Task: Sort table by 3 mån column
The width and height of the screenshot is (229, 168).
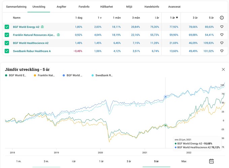Action: (136, 17)
